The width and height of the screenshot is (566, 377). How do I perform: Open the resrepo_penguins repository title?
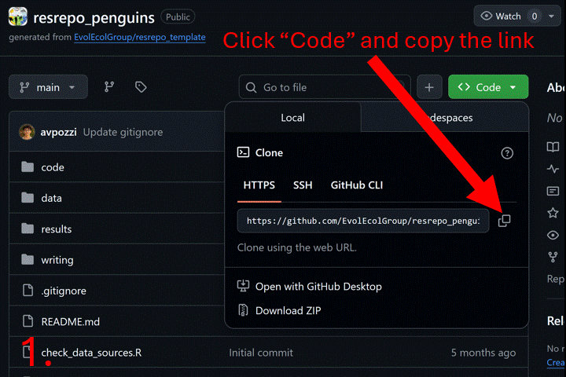(x=94, y=18)
